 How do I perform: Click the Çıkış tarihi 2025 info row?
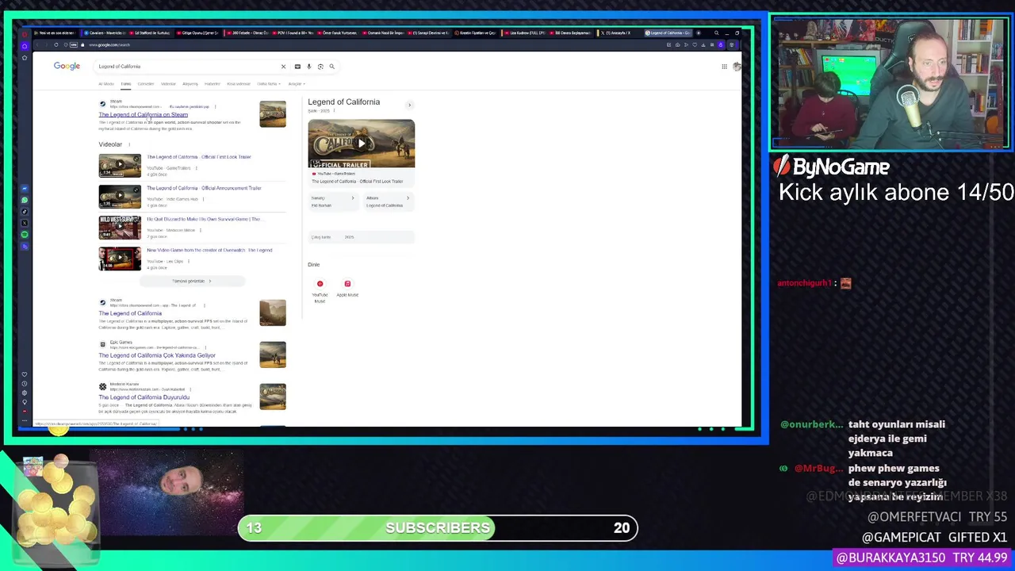point(361,237)
